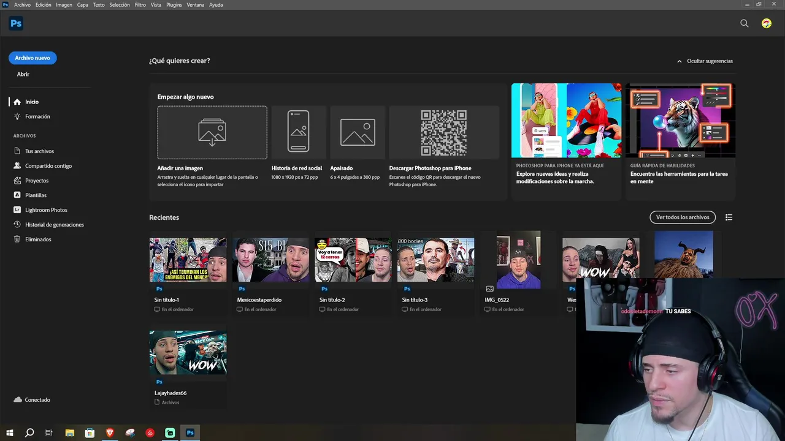
Task: Open Task View on taskbar
Action: (49, 432)
